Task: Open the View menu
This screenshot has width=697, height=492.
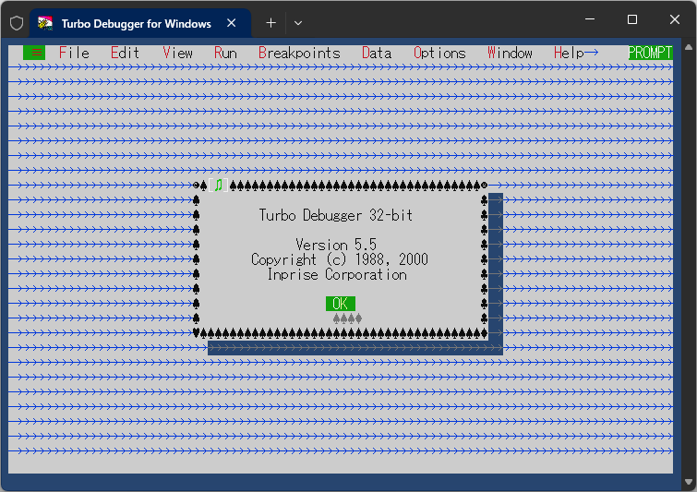Action: coord(177,53)
